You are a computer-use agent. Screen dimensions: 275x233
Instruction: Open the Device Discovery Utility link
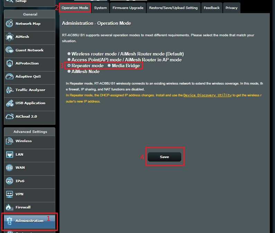tap(208, 95)
